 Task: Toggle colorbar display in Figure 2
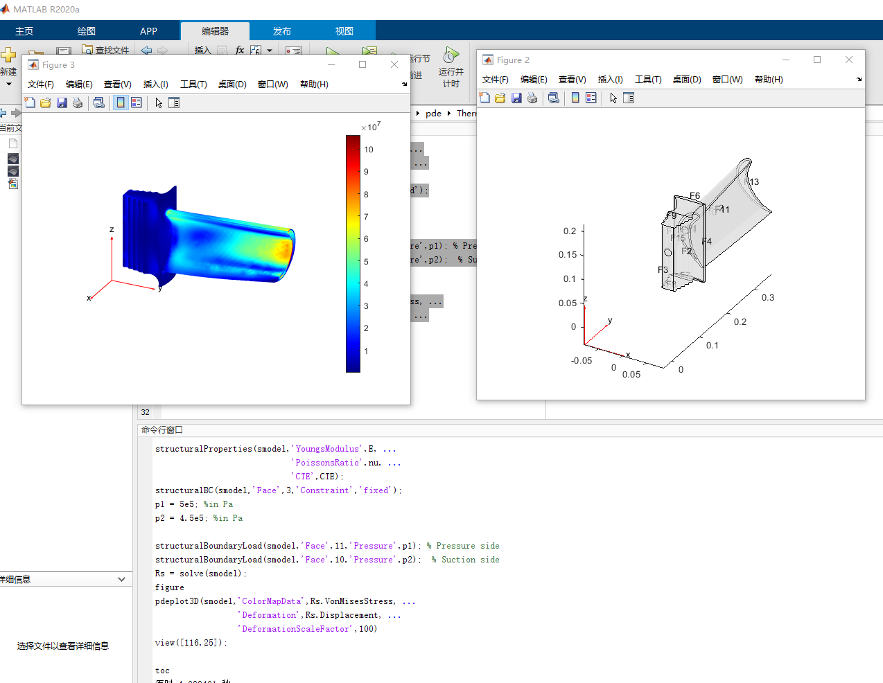pyautogui.click(x=575, y=98)
